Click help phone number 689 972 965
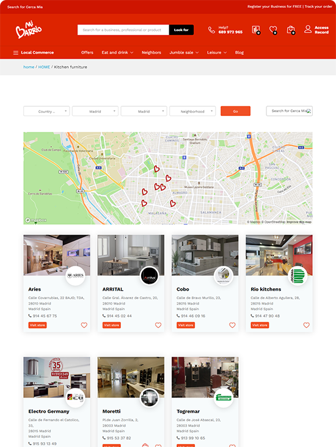This screenshot has width=336, height=447. click(x=230, y=32)
